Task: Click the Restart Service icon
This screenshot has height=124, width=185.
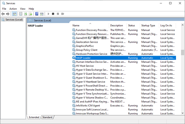Action: click(63, 14)
